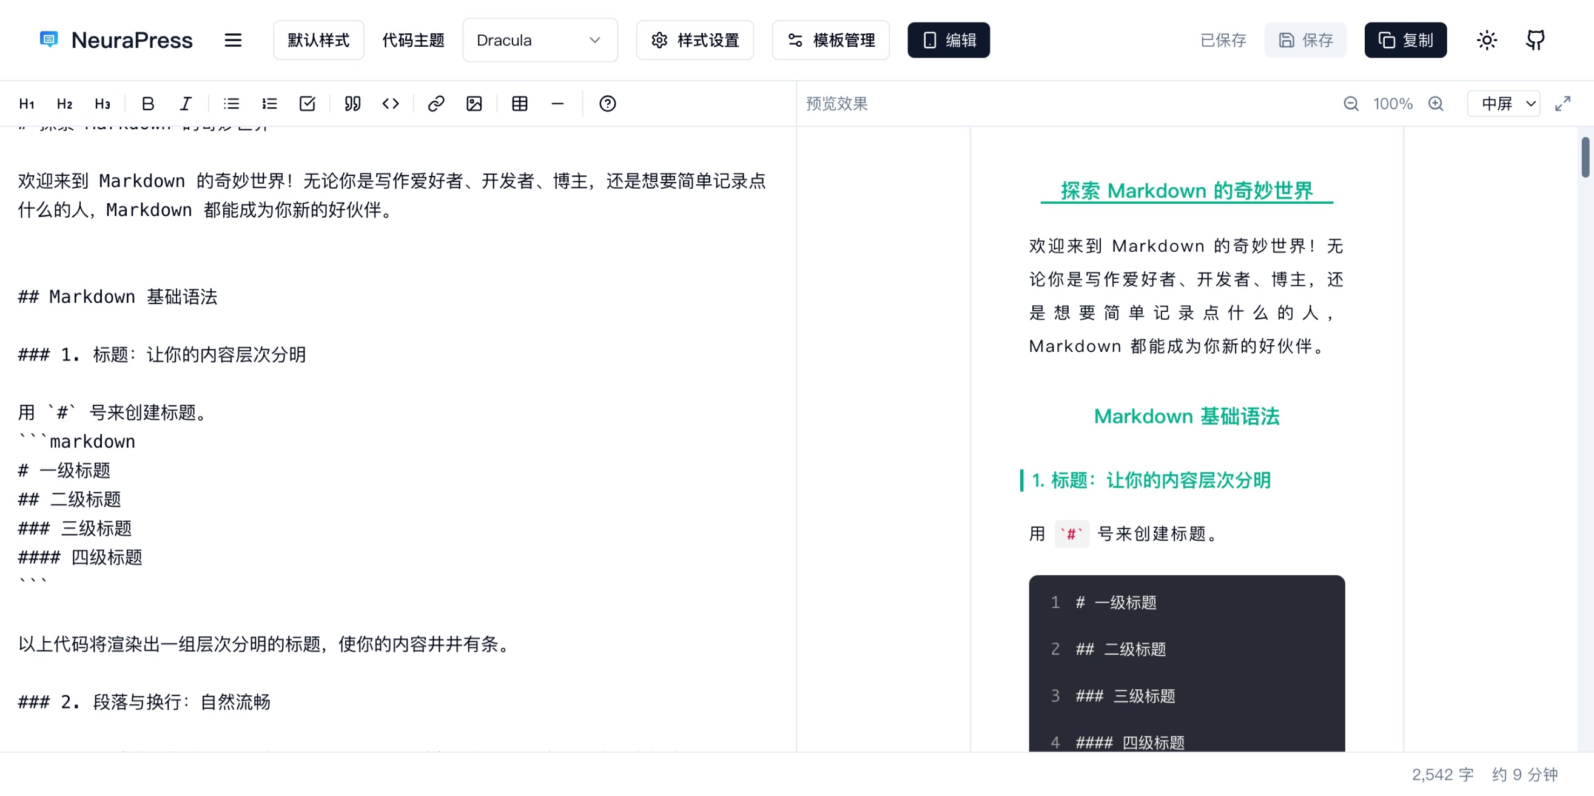Insert an image using the image icon

pos(474,104)
